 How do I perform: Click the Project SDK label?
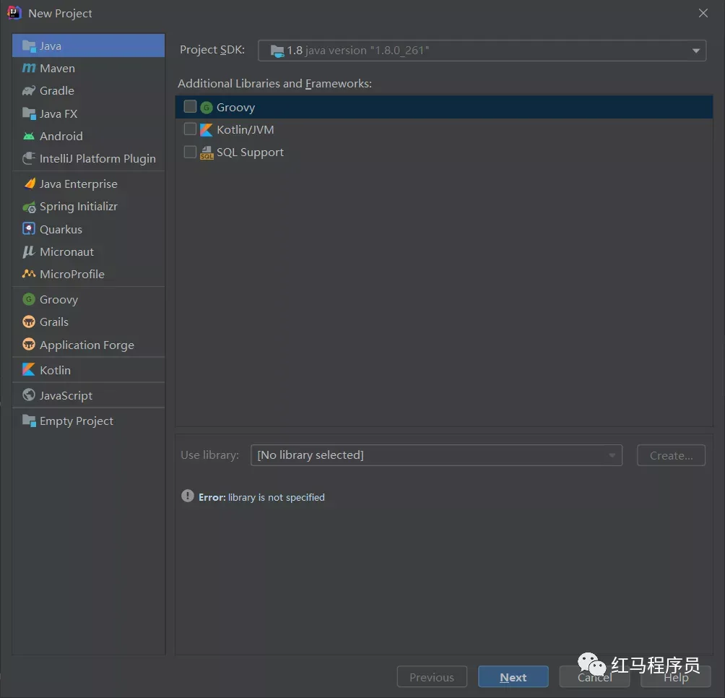point(212,49)
